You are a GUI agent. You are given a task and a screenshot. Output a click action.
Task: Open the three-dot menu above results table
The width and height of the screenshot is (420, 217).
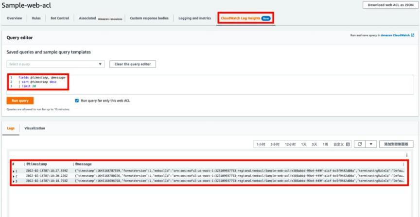pos(406,155)
